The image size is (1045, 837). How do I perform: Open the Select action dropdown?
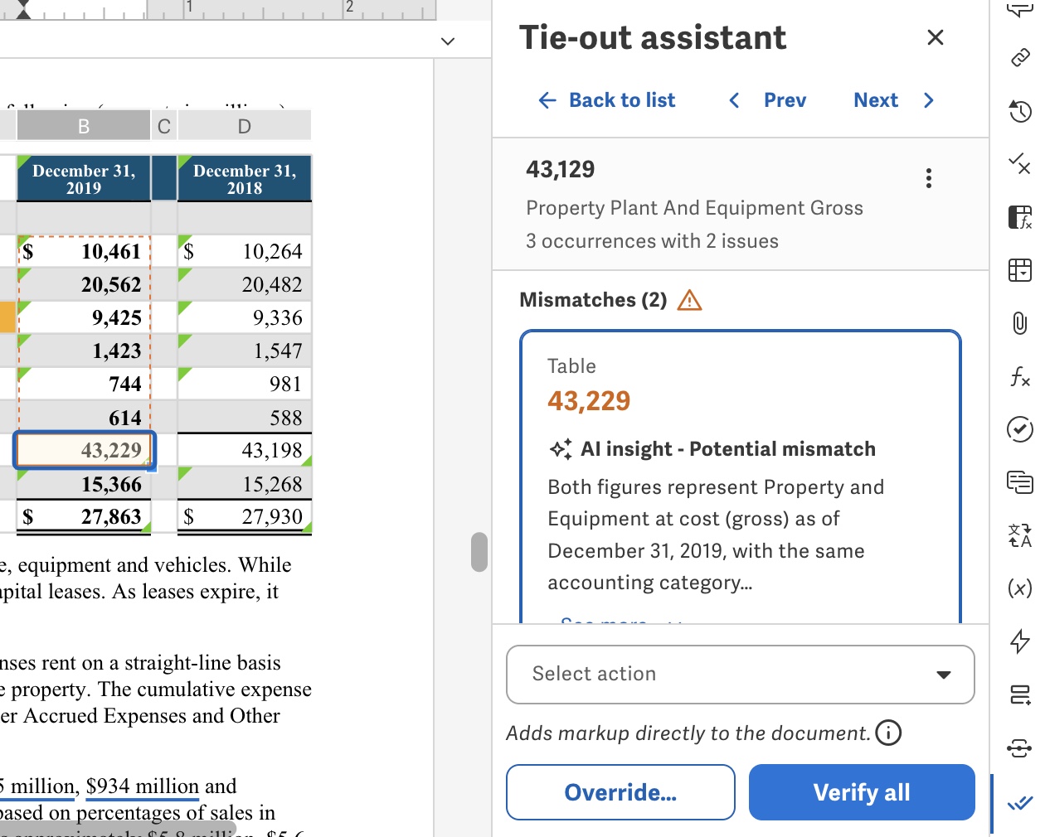(741, 675)
